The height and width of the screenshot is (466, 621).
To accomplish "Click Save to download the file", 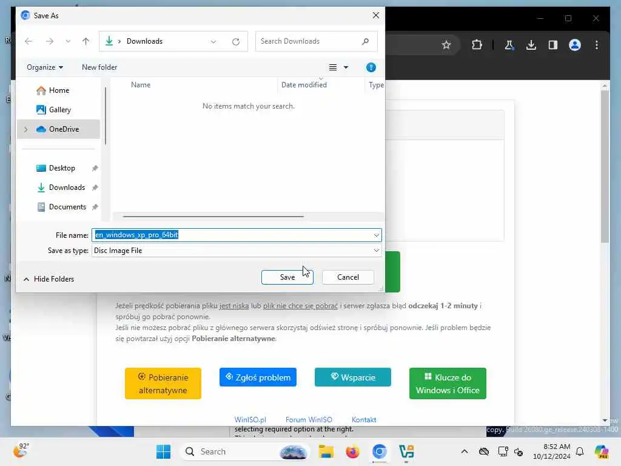I will click(x=287, y=277).
